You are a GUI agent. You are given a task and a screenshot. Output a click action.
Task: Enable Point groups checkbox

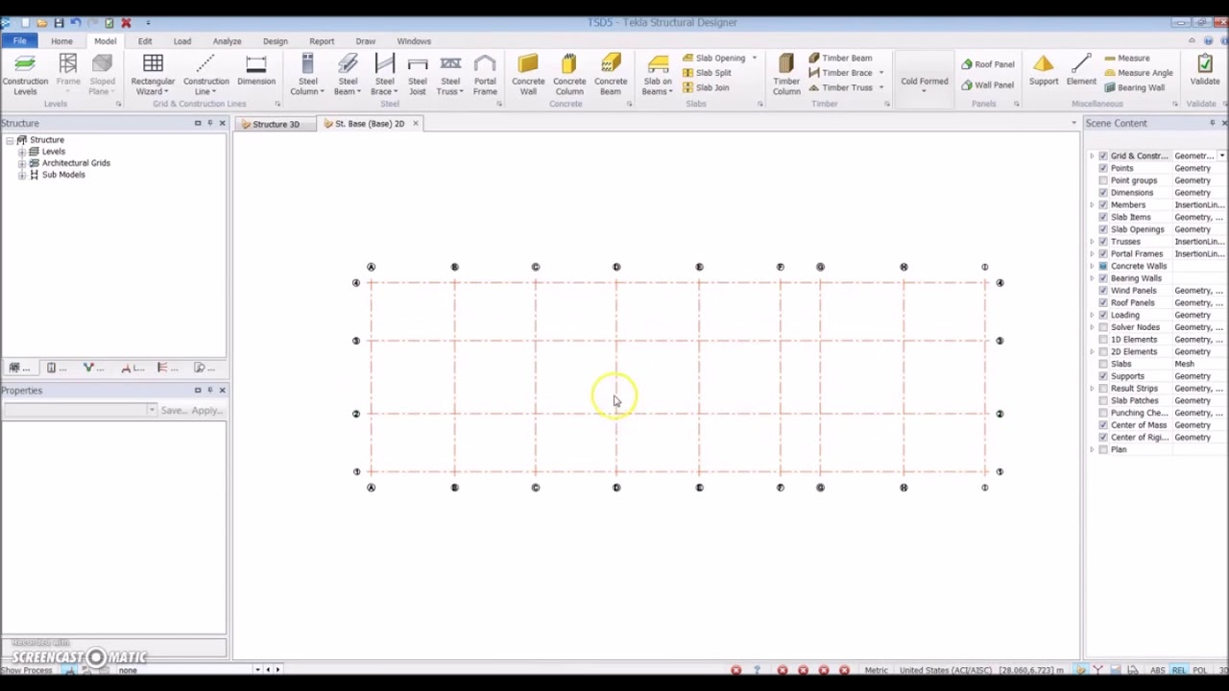point(1102,180)
